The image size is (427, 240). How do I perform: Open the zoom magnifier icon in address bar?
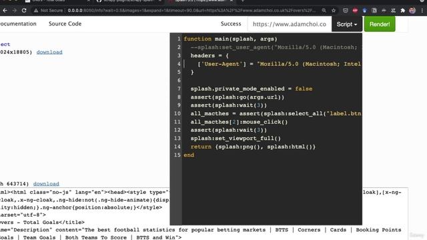coord(324,11)
